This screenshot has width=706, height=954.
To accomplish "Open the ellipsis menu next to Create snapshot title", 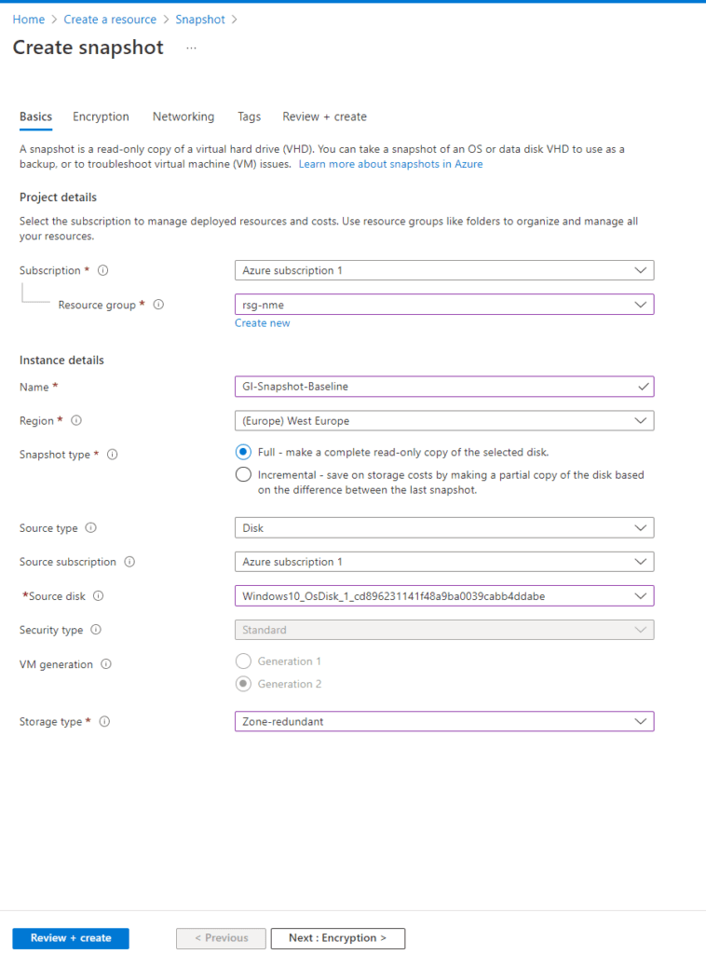I will click(x=191, y=48).
